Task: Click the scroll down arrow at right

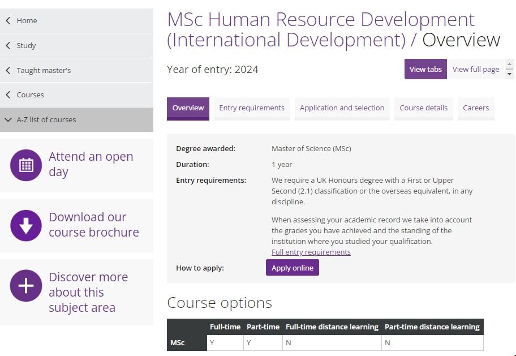Action: 509,74
